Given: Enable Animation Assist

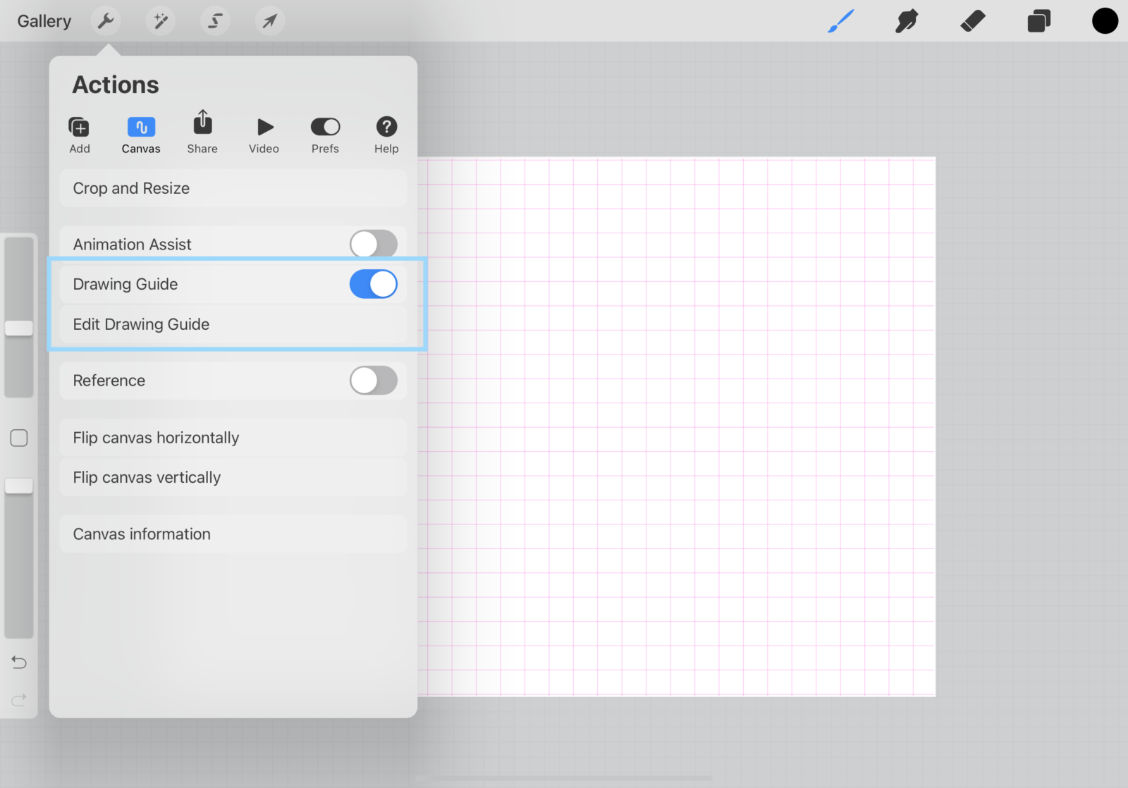Looking at the screenshot, I should 374,244.
